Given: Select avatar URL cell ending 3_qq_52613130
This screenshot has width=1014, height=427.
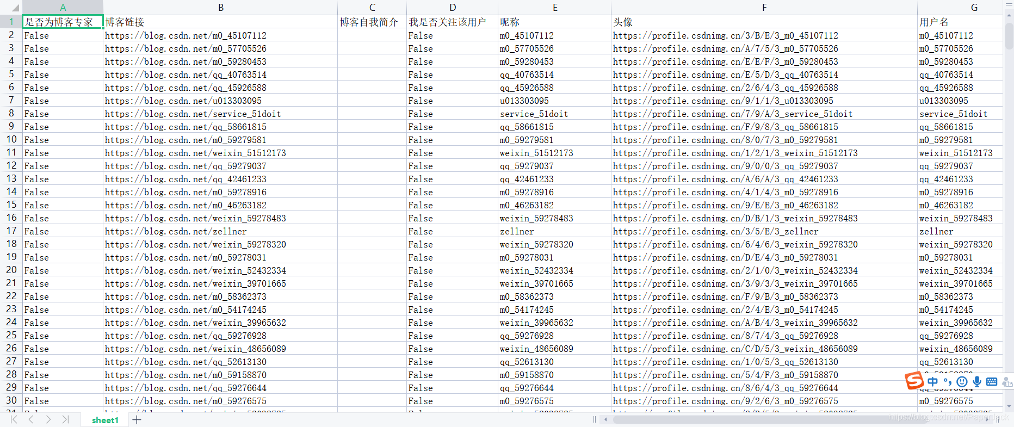Looking at the screenshot, I should [764, 362].
